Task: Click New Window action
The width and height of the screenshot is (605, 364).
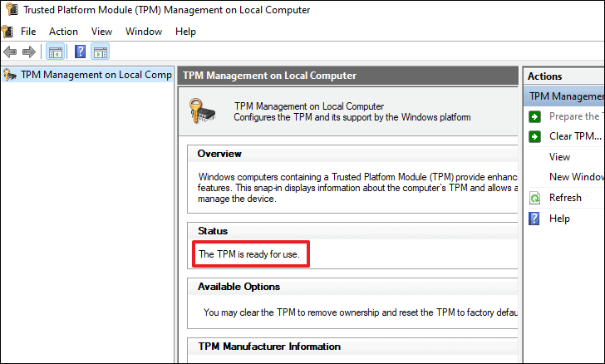Action: 577,177
